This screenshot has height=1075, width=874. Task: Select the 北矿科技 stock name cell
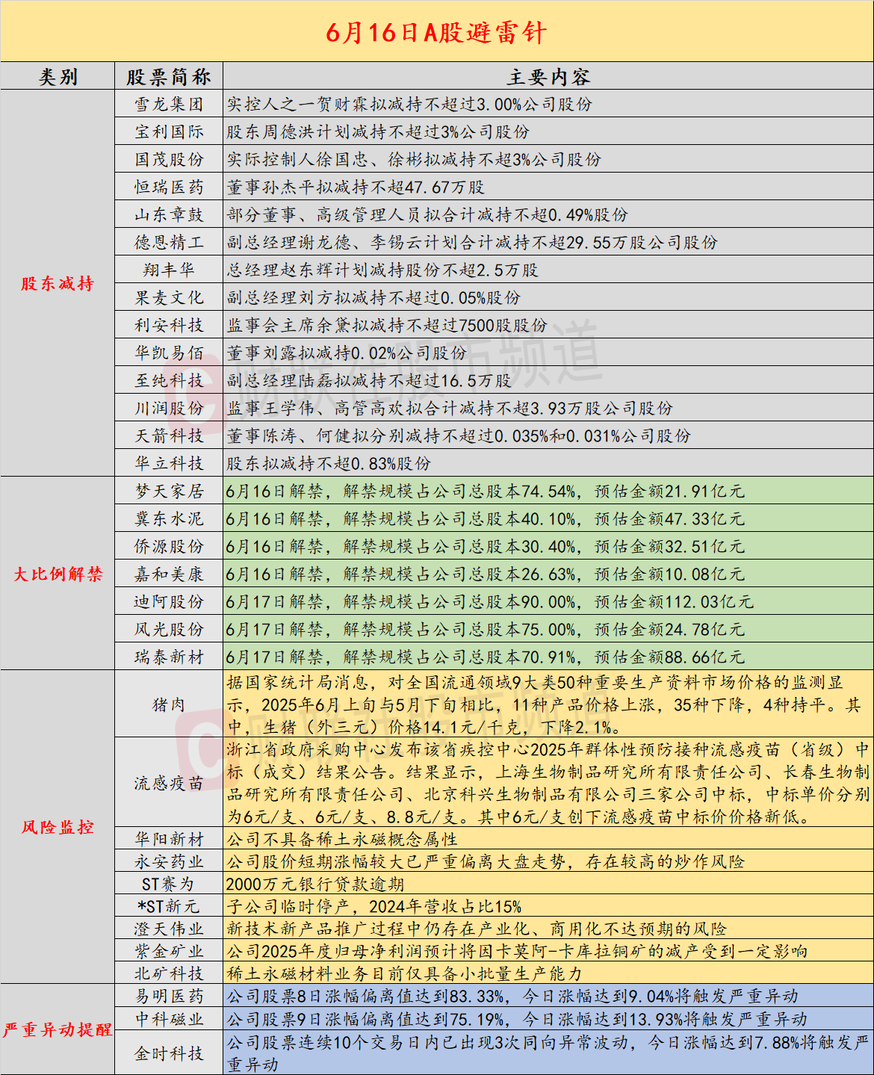(x=169, y=973)
